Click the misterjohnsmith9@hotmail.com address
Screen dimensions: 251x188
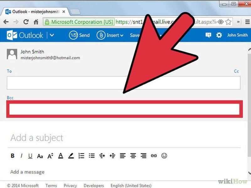pos(50,58)
